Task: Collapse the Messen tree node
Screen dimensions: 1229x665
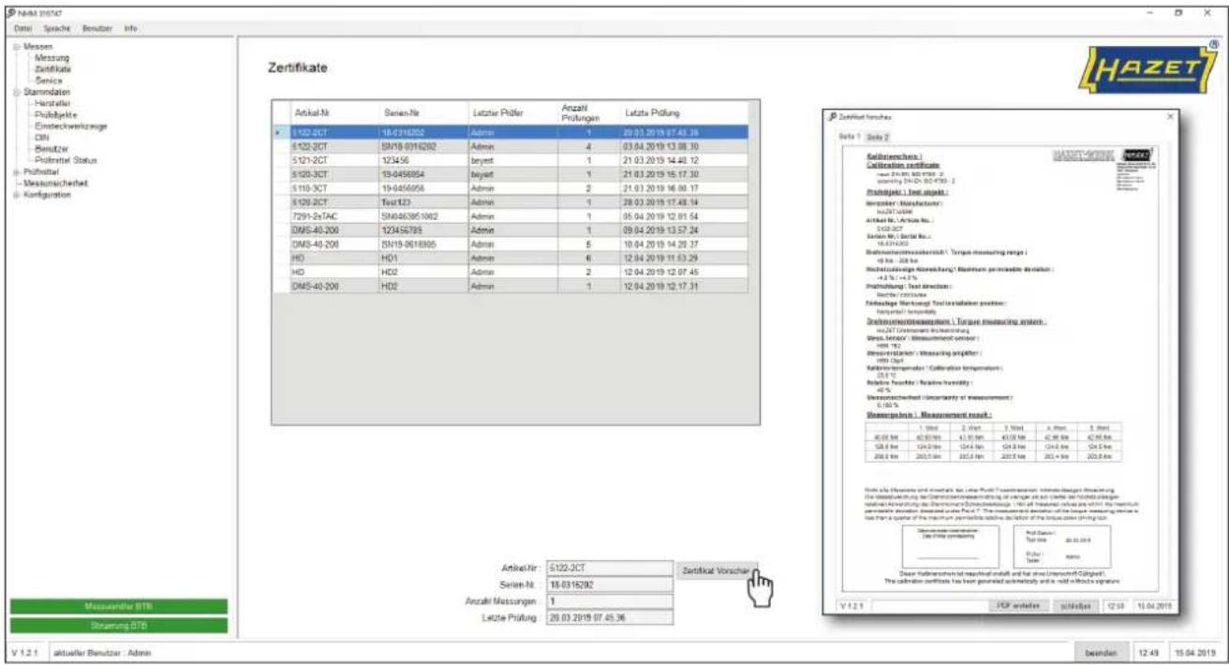Action: (x=16, y=47)
